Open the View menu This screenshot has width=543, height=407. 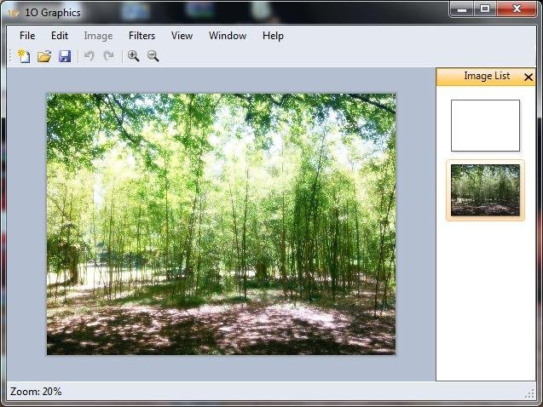tap(182, 36)
